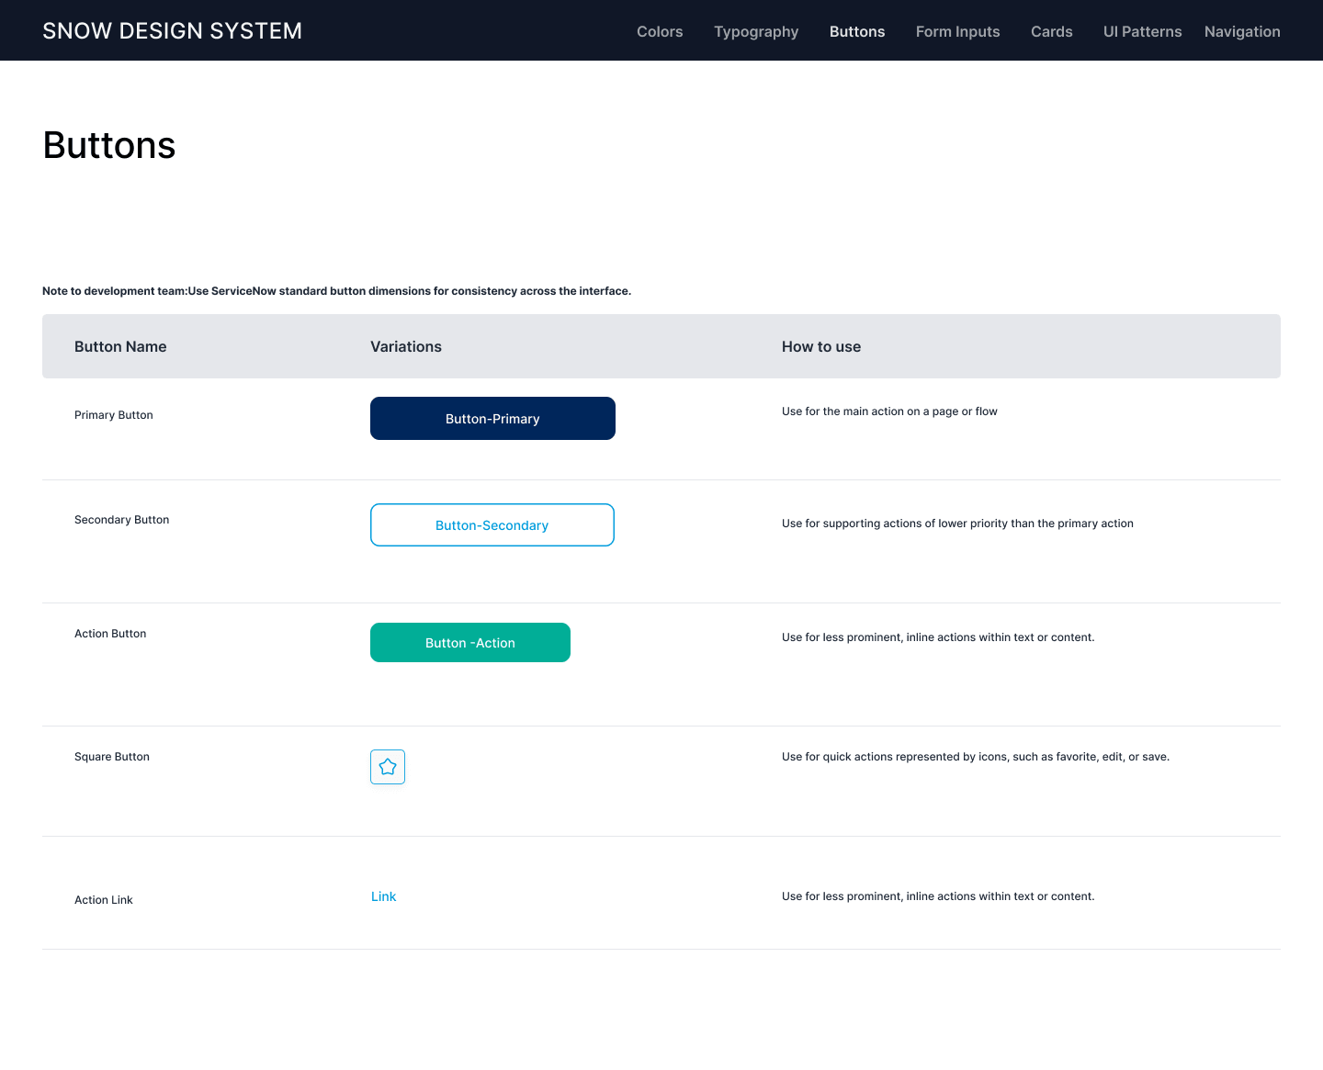The image size is (1323, 1070).
Task: Switch to UI Patterns page
Action: [1142, 31]
